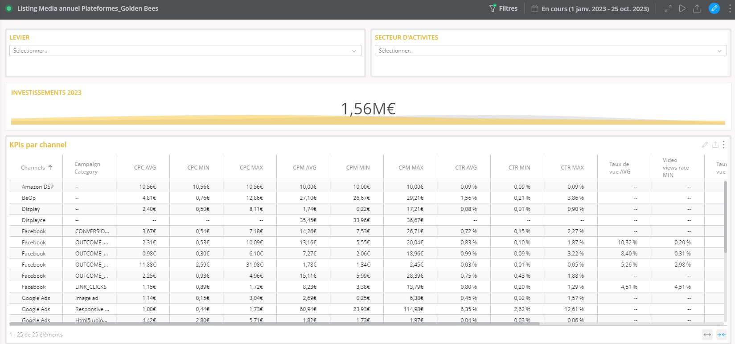735x344 pixels.
Task: Fit columns with blue collapse-arrows button
Action: pos(721,335)
